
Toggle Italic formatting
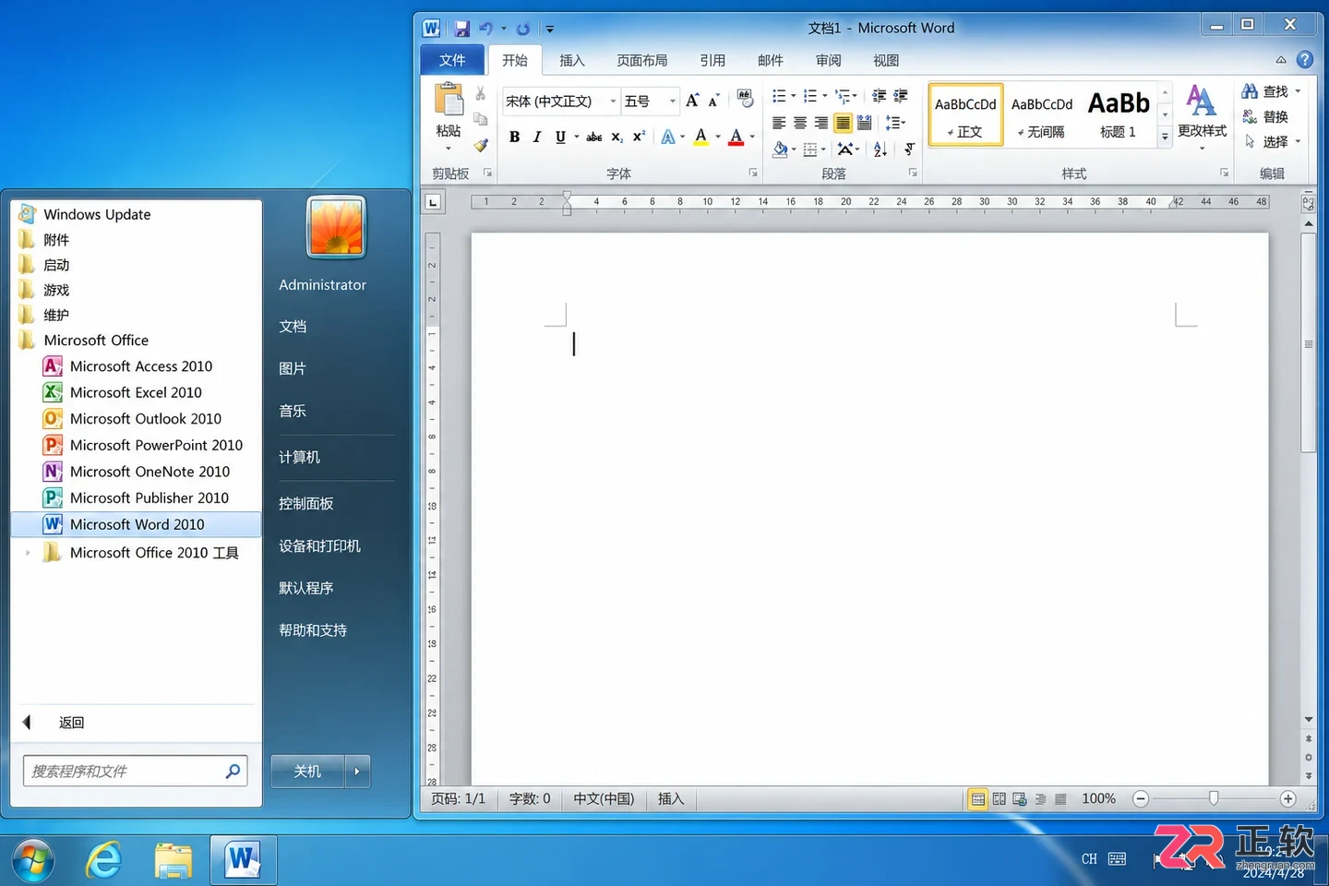click(x=537, y=137)
